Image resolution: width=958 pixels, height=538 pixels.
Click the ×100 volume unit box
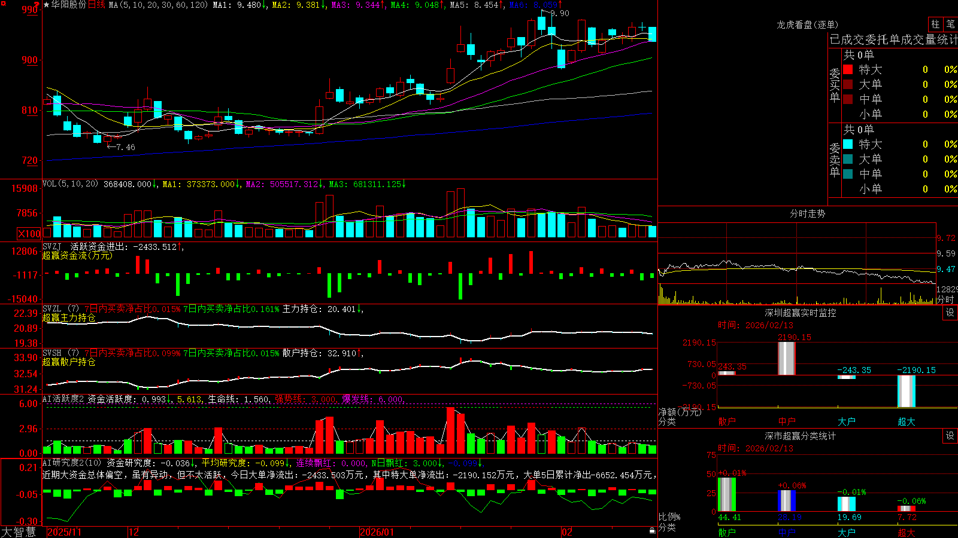(29, 234)
